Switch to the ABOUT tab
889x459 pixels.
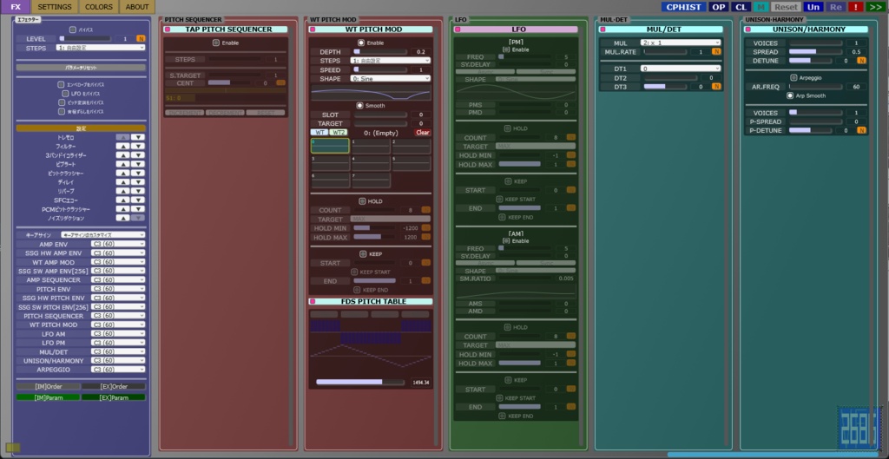click(x=137, y=7)
